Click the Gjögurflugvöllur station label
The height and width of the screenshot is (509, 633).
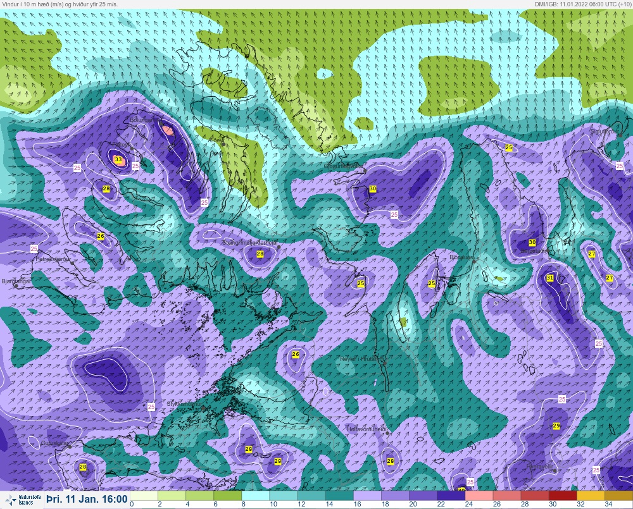coord(344,166)
